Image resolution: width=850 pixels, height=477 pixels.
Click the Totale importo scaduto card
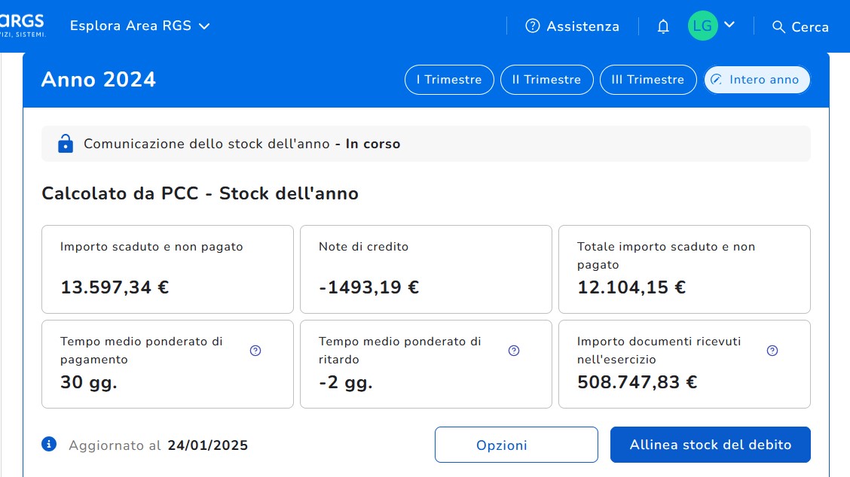[684, 269]
